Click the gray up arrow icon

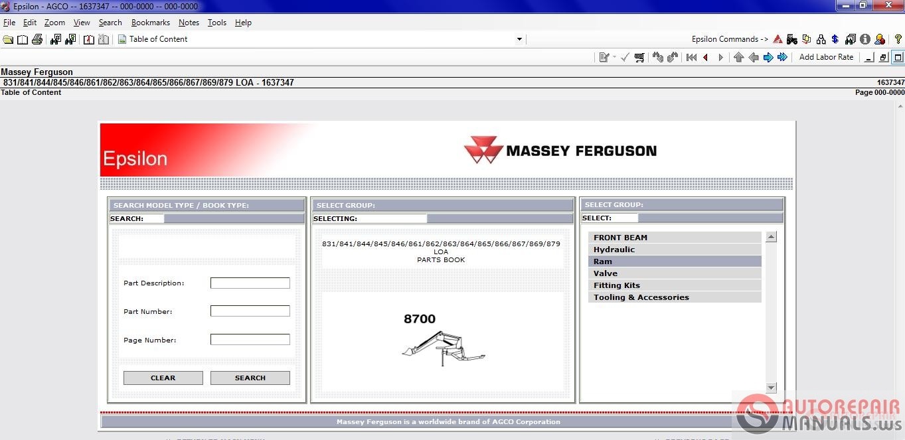(739, 58)
